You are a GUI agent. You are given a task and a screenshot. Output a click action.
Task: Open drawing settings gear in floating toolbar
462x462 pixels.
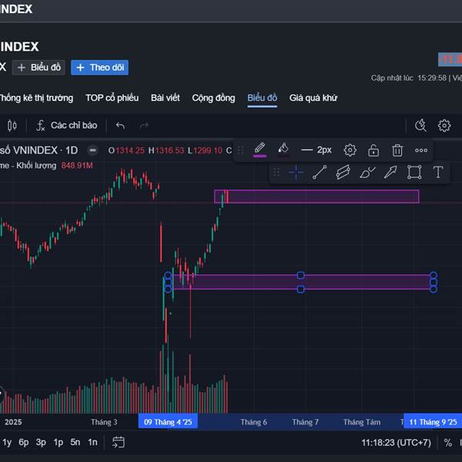tap(350, 150)
